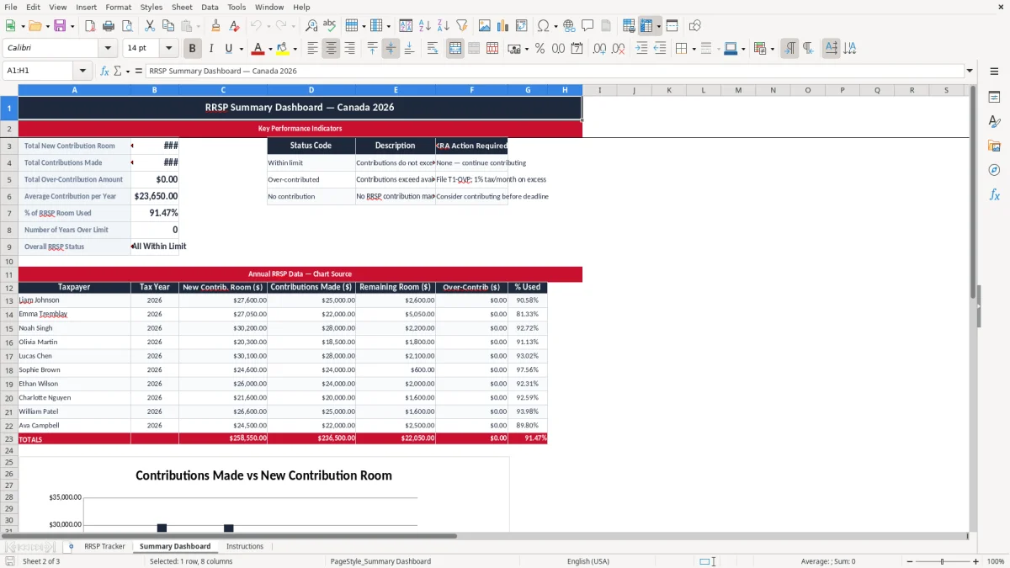Click the 100% zoom level

(995, 561)
